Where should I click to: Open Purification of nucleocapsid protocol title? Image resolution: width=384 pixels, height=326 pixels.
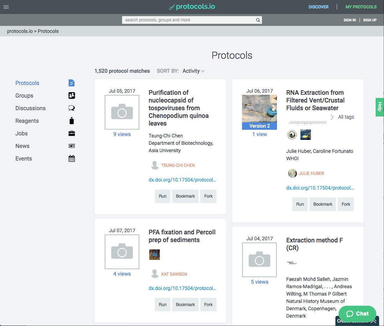[x=178, y=108]
